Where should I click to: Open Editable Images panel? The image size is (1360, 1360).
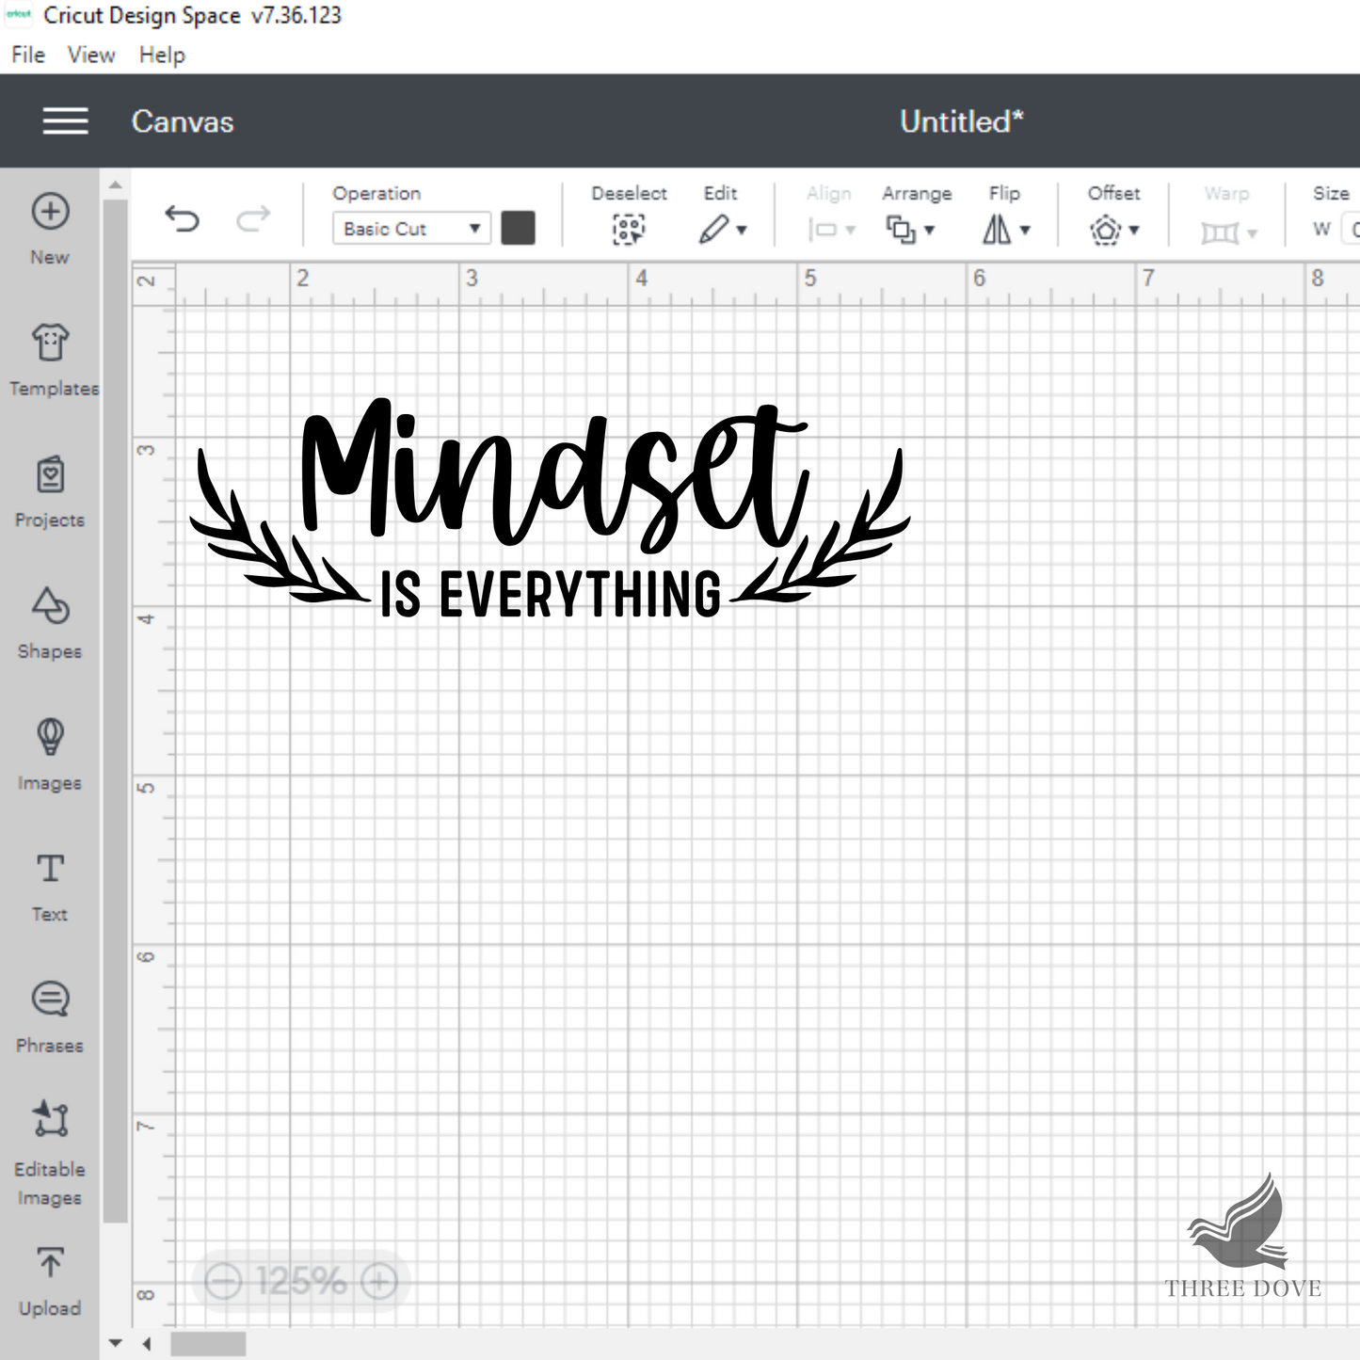[x=50, y=1154]
